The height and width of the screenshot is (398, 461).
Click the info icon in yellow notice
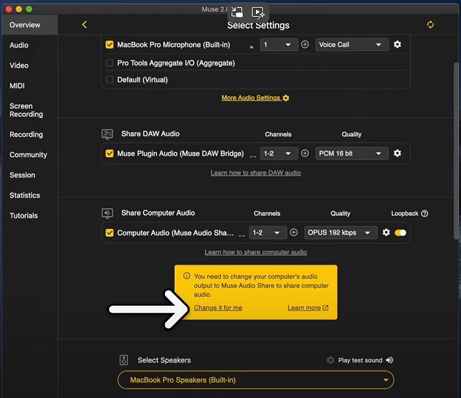[x=187, y=276]
